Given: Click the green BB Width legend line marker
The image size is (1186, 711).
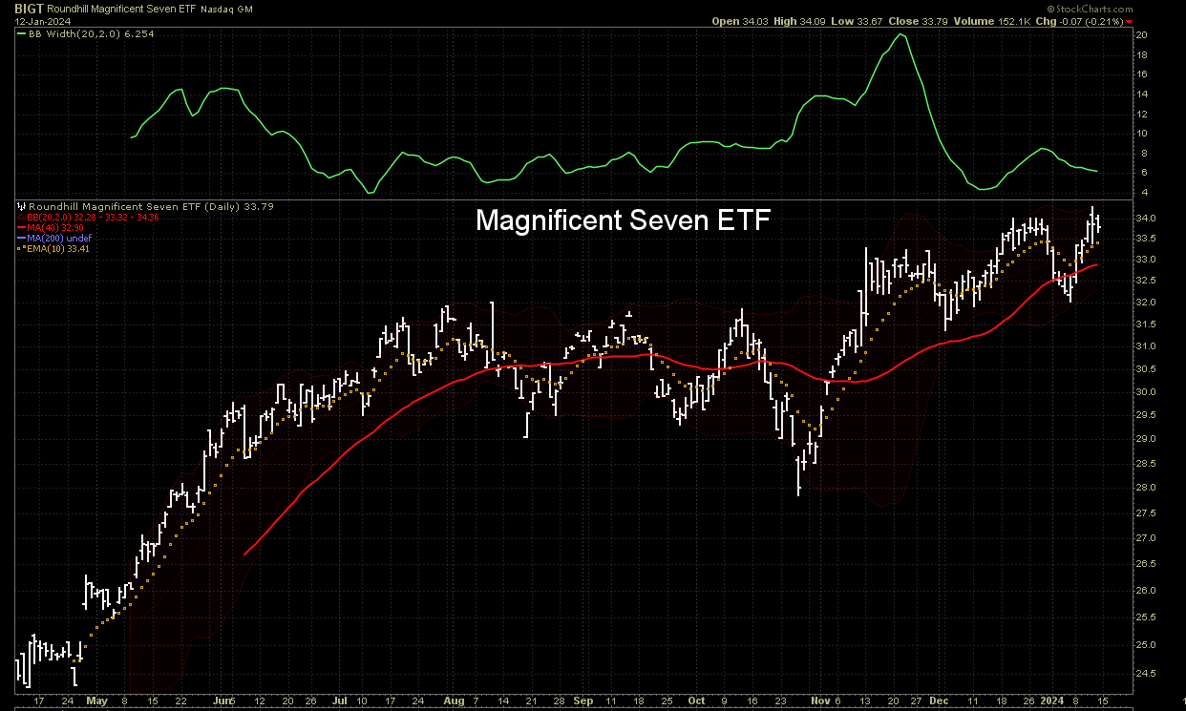Looking at the screenshot, I should coord(22,33).
